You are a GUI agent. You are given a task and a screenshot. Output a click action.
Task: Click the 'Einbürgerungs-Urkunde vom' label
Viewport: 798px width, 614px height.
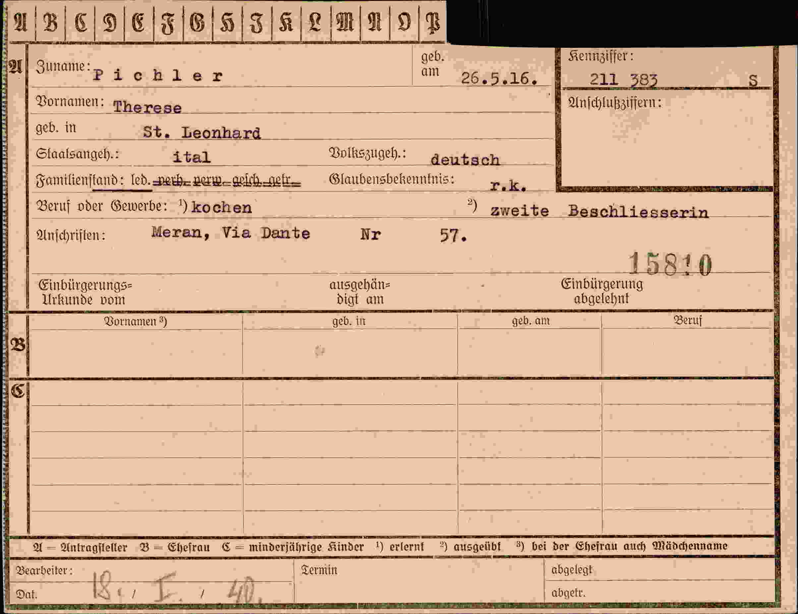[85, 292]
